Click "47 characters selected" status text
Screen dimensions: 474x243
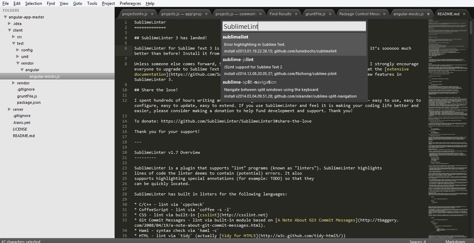click(x=21, y=241)
